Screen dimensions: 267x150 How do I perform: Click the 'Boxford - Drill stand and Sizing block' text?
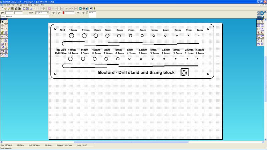tap(136, 72)
